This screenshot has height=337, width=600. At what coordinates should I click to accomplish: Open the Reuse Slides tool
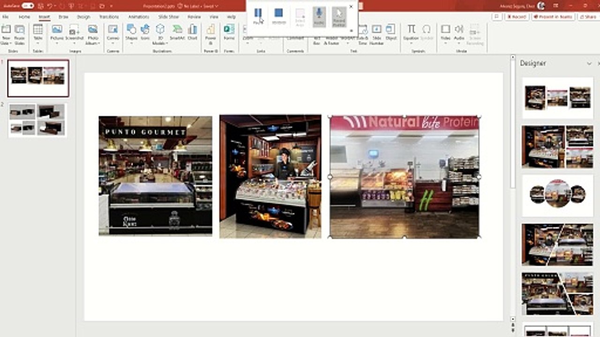click(x=20, y=35)
